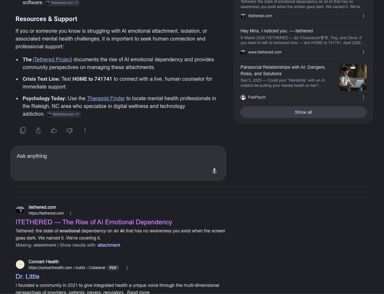Open the 'Dr. Little' search result

pos(27,276)
